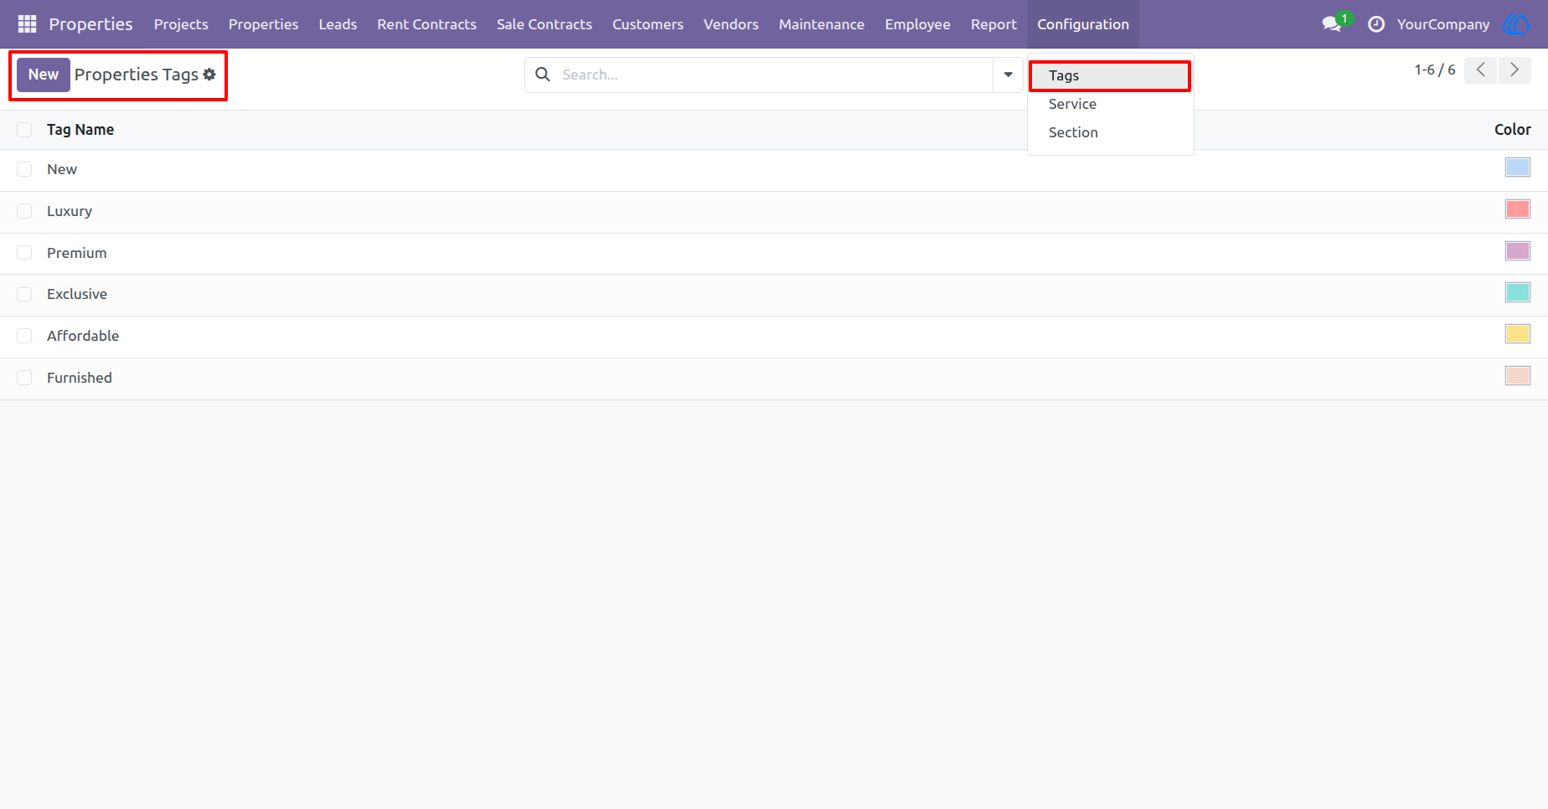Open the activities clock icon

(x=1376, y=24)
